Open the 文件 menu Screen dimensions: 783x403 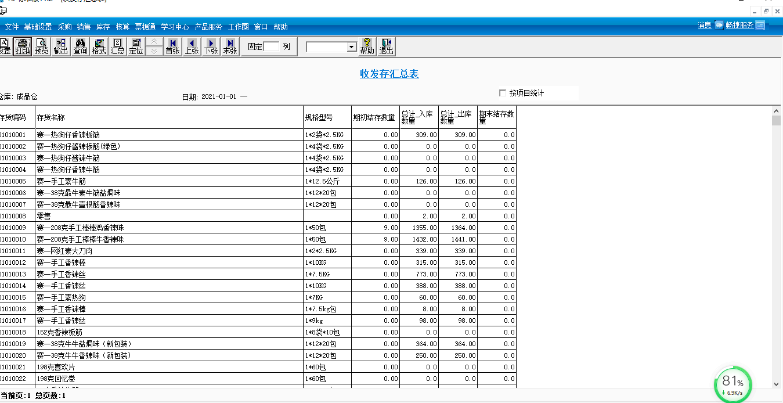pyautogui.click(x=12, y=27)
